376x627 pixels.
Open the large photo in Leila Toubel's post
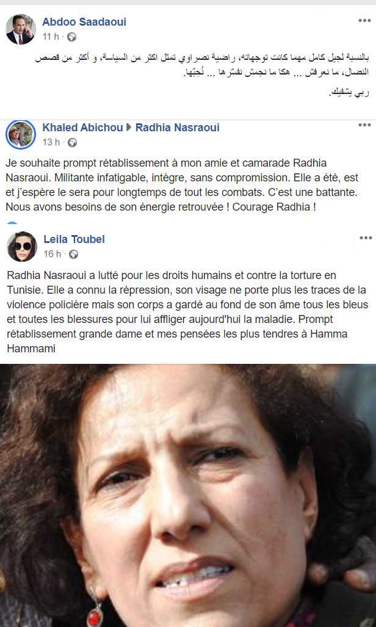188,496
